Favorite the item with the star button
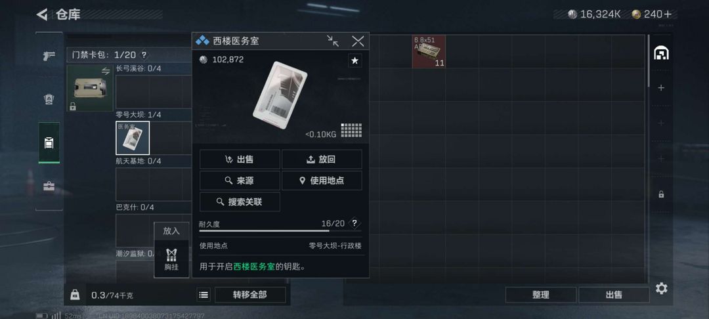709x319 pixels. [355, 60]
